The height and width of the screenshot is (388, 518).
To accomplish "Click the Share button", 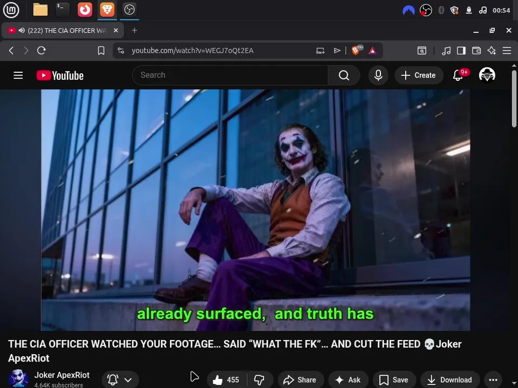I will tap(301, 380).
